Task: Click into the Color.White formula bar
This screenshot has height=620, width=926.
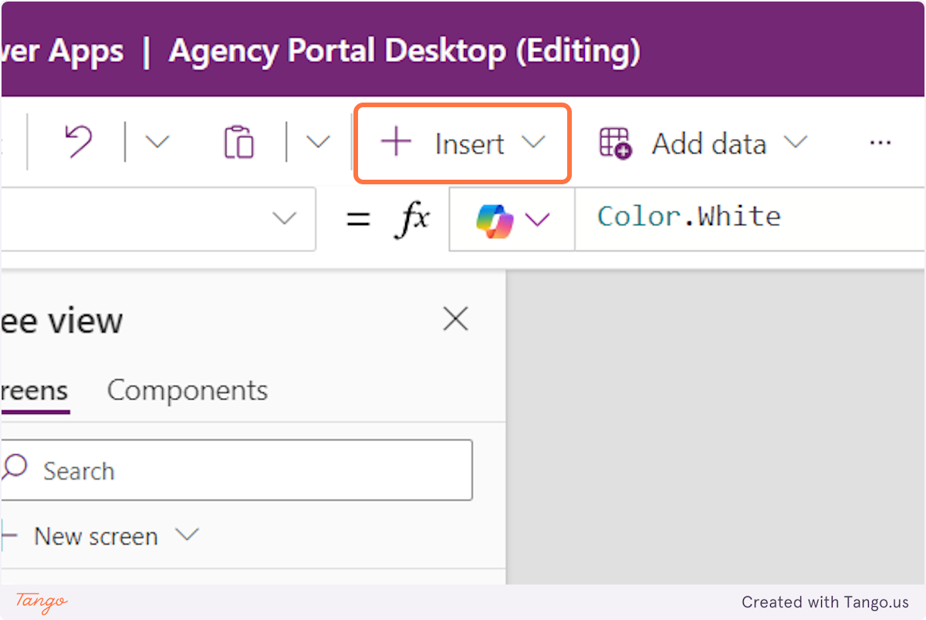Action: click(x=749, y=219)
